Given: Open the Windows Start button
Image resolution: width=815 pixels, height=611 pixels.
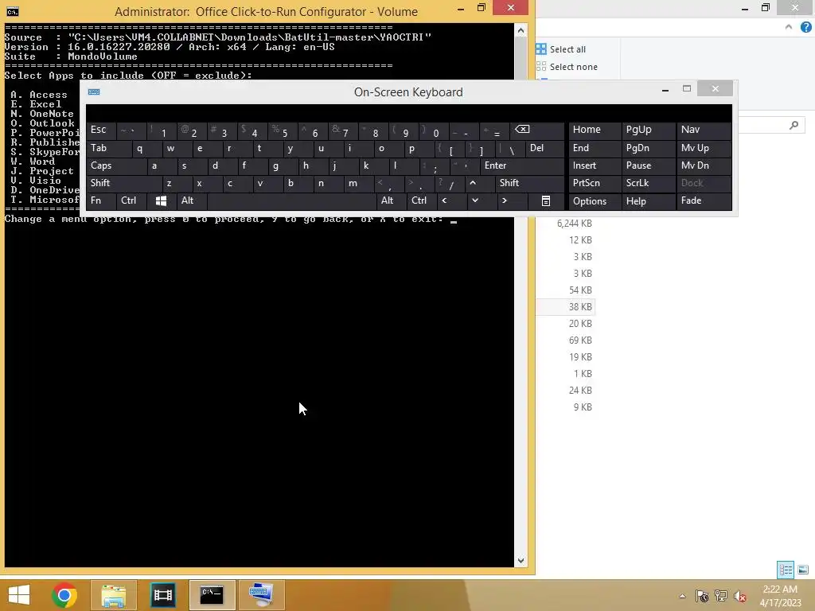Looking at the screenshot, I should [19, 595].
